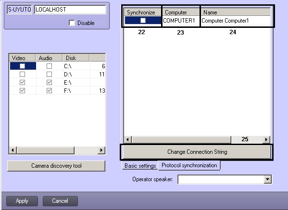Switch to Basic settings tab

[x=140, y=166]
